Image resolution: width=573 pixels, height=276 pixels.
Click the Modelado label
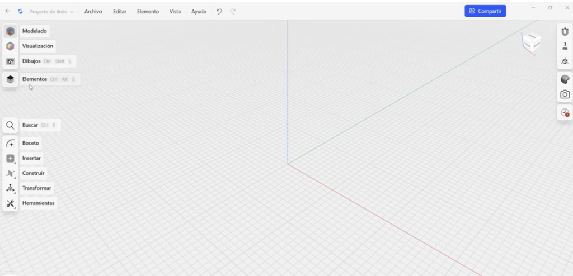pyautogui.click(x=34, y=31)
